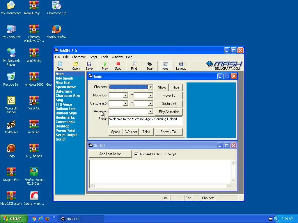Open the Character menu
Image resolution: width=298 pixels, height=223 pixels.
79,57
